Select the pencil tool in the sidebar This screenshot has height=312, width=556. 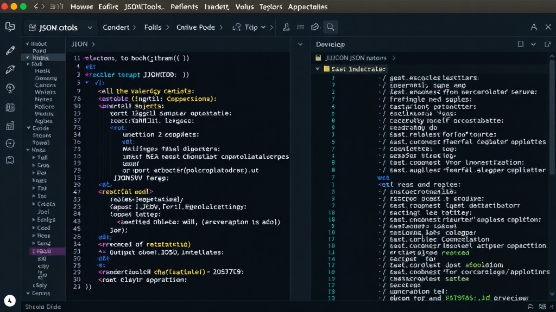click(10, 50)
